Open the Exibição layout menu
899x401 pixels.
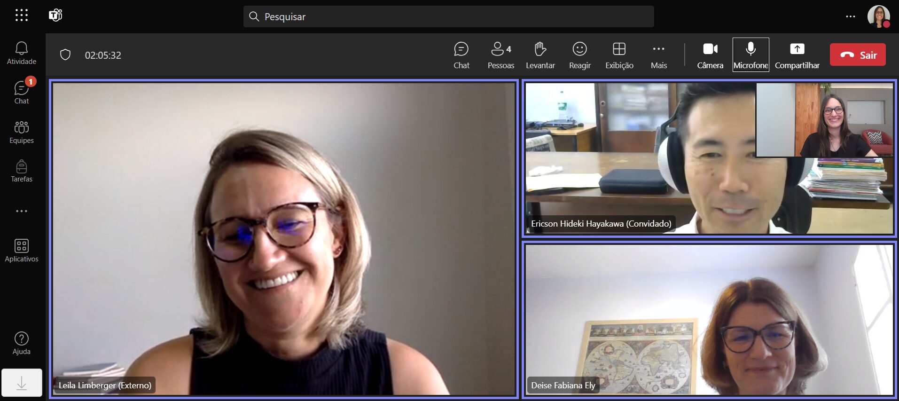click(619, 55)
